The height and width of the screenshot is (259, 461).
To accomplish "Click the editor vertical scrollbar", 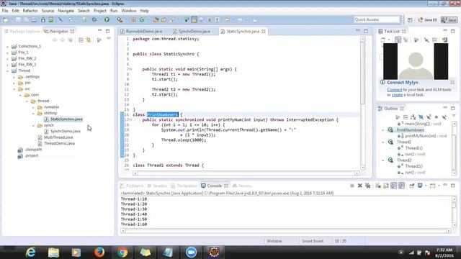I will click(363, 103).
